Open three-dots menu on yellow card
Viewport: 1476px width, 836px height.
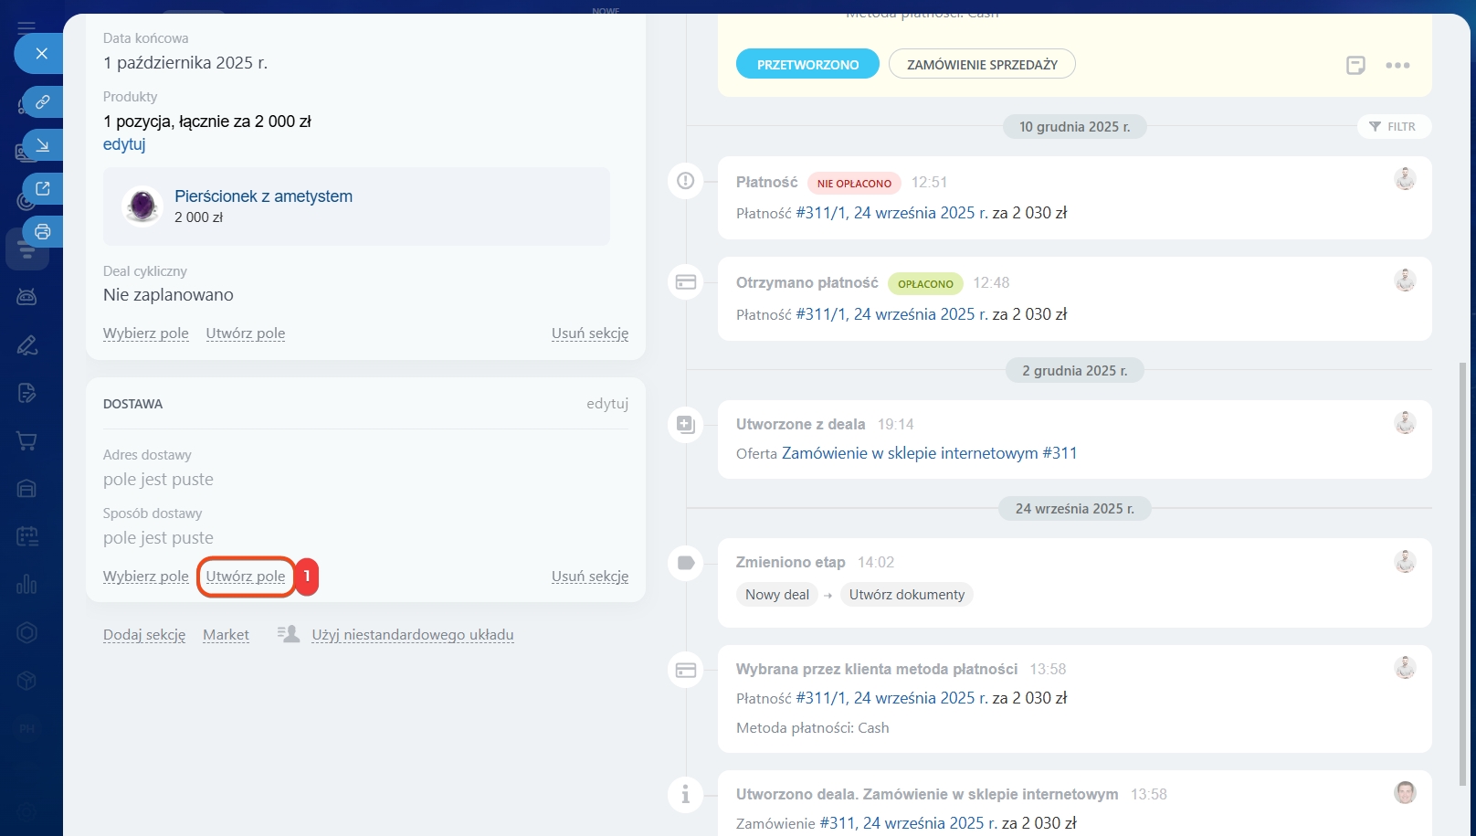click(x=1397, y=65)
